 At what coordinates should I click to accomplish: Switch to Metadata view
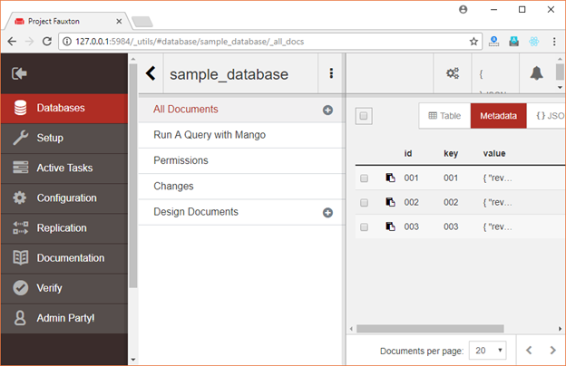tap(498, 116)
